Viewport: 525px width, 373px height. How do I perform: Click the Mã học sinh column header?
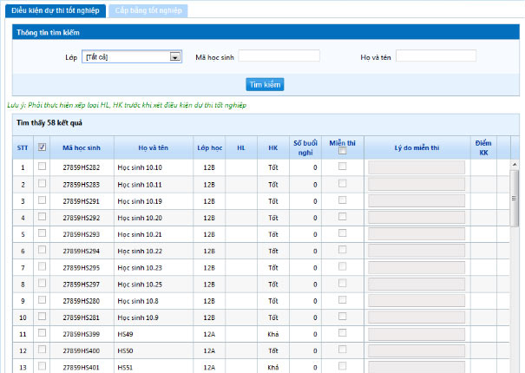(x=82, y=147)
